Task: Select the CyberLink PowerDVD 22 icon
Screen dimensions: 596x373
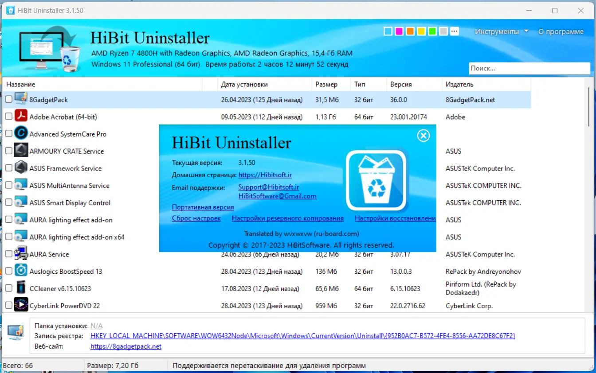Action: tap(21, 305)
